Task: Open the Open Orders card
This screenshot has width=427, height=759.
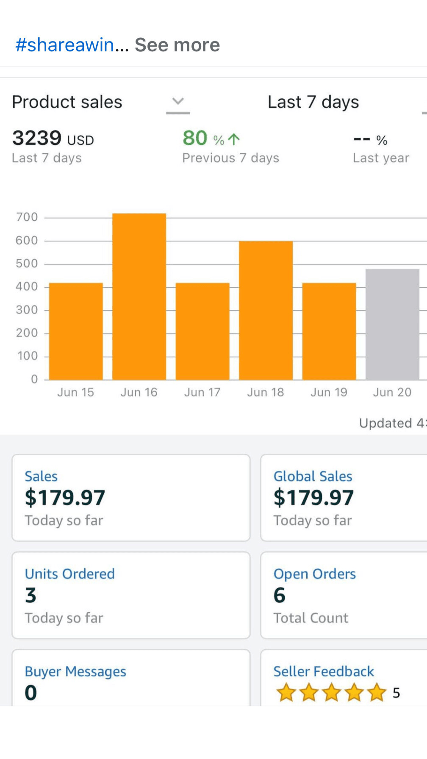Action: coord(343,595)
